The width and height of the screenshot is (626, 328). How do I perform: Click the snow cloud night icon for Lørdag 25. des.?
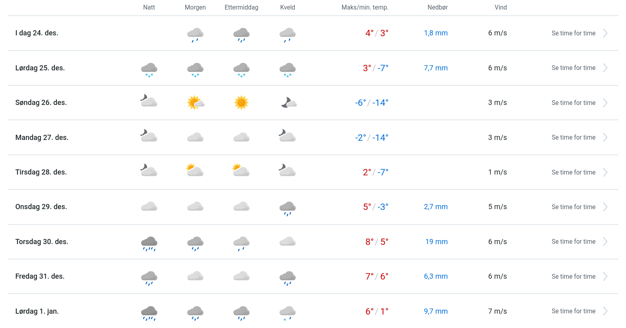[x=149, y=69]
